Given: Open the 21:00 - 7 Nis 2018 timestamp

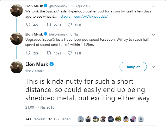Looking at the screenshot, I should pyautogui.click(x=40, y=107).
